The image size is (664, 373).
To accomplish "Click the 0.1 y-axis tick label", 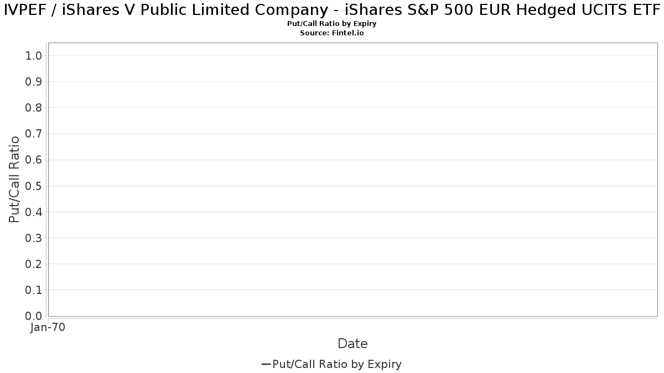I will (x=34, y=290).
